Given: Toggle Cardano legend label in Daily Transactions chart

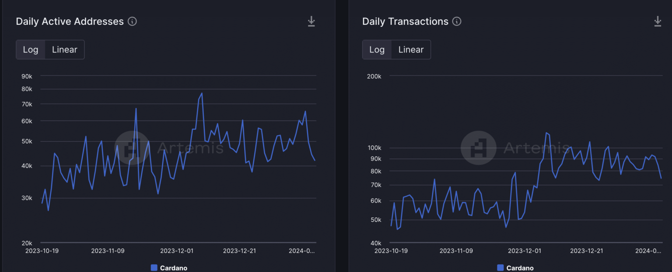Looking at the screenshot, I should click(x=520, y=268).
